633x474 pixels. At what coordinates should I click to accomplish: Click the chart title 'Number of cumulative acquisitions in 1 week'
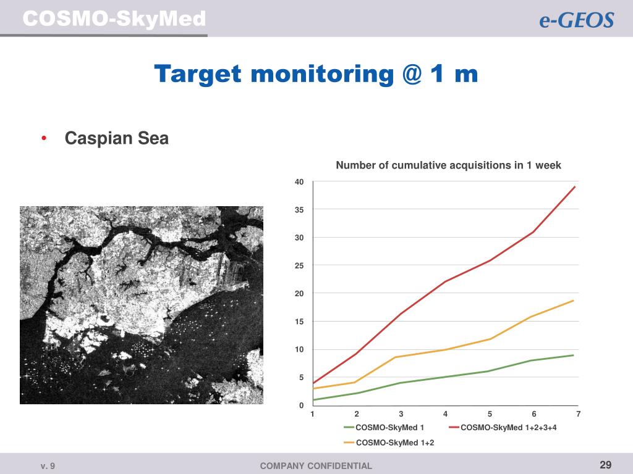(x=449, y=165)
